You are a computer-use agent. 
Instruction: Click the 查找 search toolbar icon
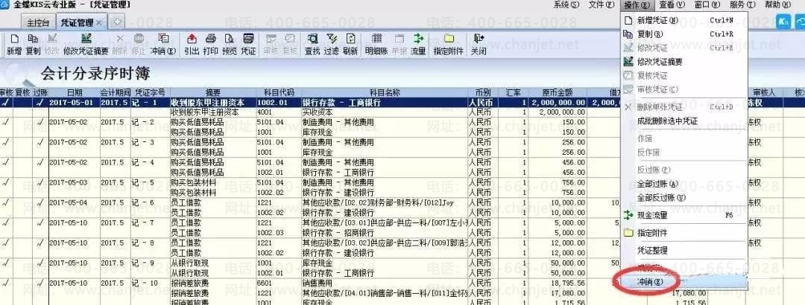point(312,44)
